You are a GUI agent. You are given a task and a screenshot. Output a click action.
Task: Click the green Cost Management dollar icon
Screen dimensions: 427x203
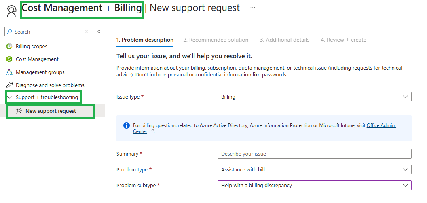pos(9,59)
